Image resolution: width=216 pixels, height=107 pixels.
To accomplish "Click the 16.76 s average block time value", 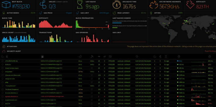I will click(x=129, y=6).
